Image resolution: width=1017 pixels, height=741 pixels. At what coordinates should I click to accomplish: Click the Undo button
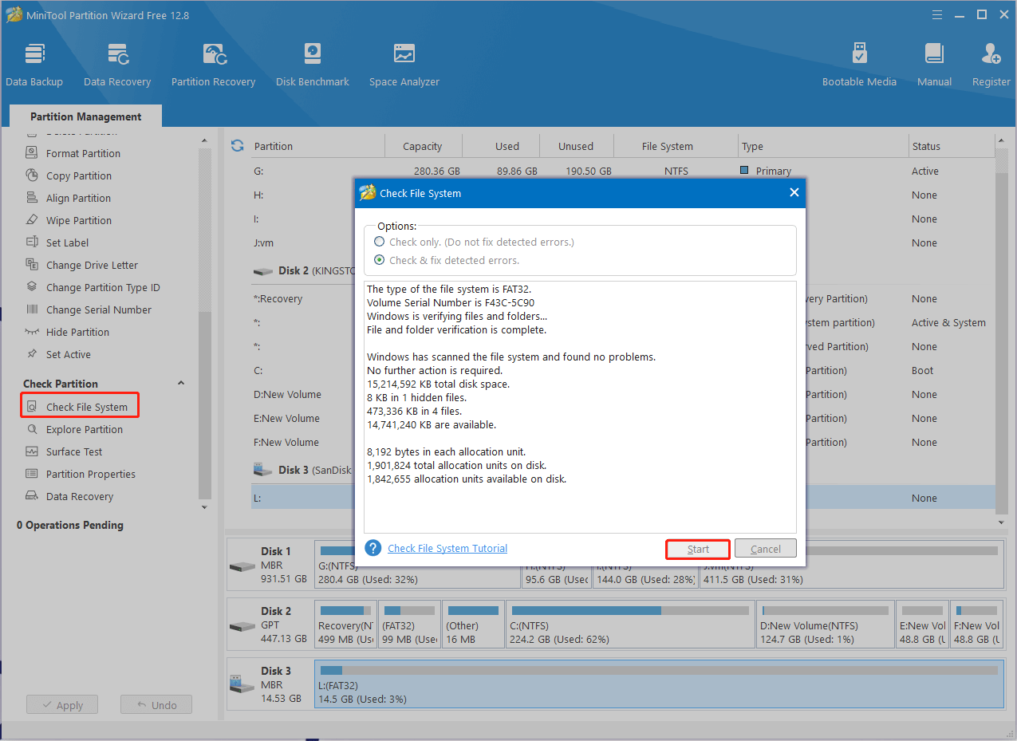point(156,705)
